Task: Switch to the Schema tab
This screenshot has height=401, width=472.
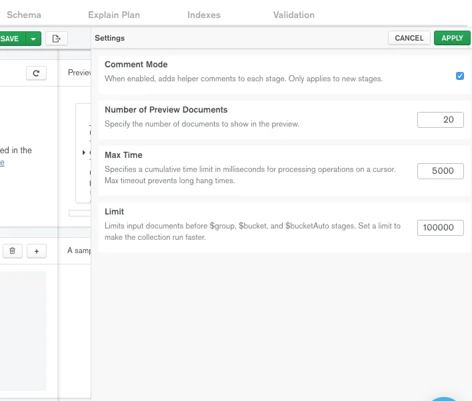Action: (24, 15)
